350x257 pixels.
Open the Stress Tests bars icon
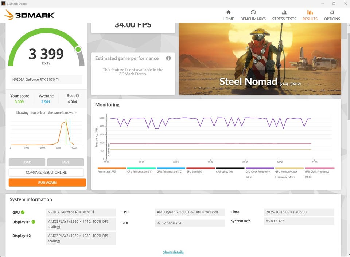(x=284, y=12)
